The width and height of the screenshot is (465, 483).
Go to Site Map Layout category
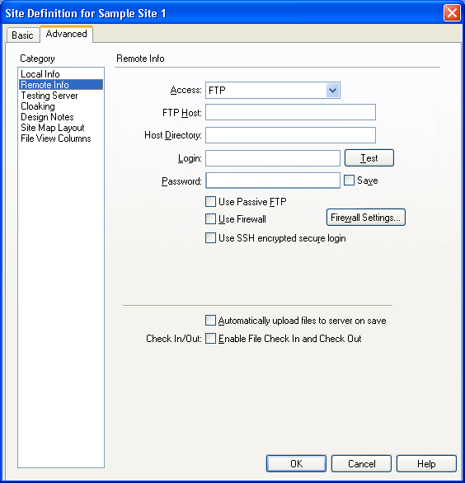pos(53,128)
